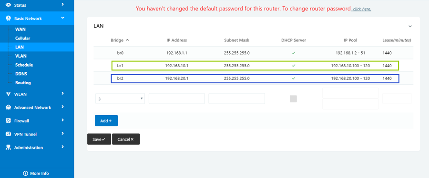Follow the click here password link
The height and width of the screenshot is (178, 429).
point(362,10)
